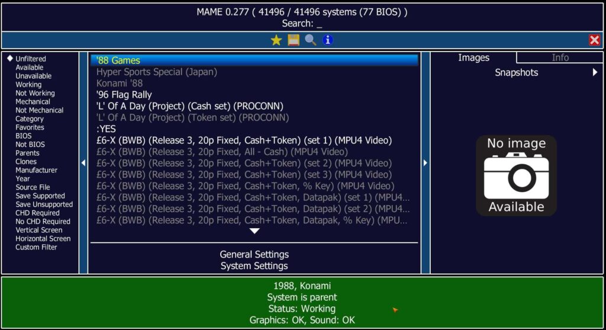The height and width of the screenshot is (330, 606).
Task: Choose the No CHD Required filter
Action: (x=43, y=222)
